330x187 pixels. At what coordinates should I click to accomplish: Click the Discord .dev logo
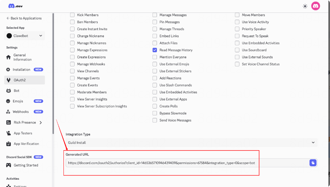[15, 6]
